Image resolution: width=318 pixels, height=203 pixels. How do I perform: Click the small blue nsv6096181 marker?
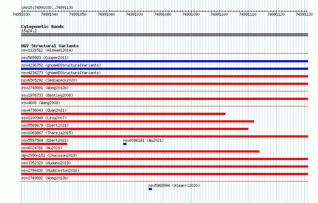[125, 144]
